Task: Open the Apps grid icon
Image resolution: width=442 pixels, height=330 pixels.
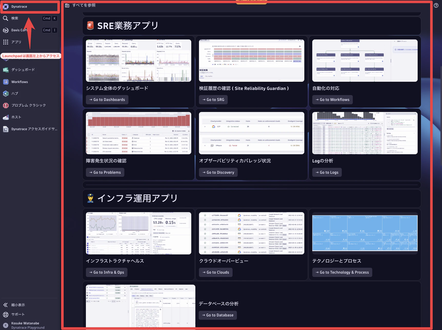Action: pyautogui.click(x=6, y=42)
